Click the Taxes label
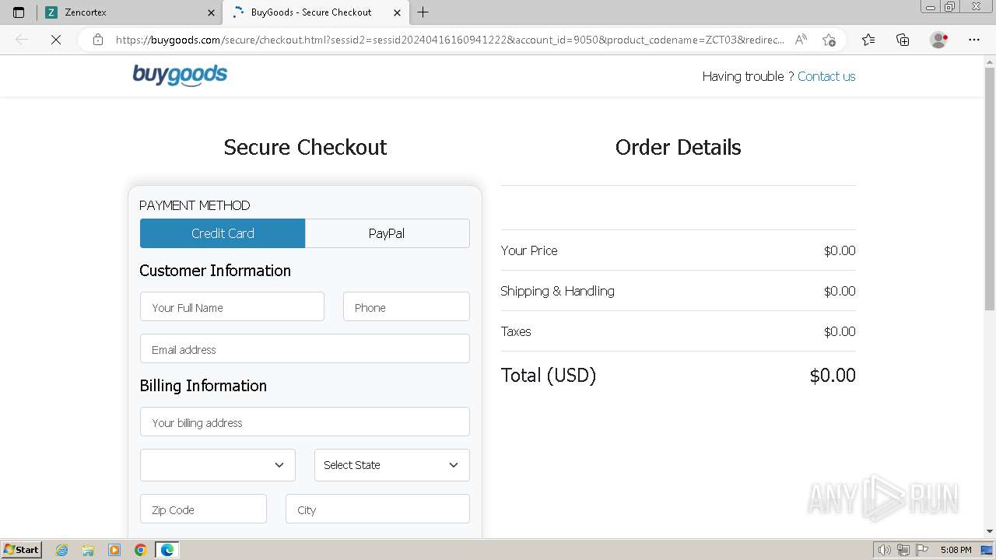This screenshot has width=996, height=560. point(516,331)
